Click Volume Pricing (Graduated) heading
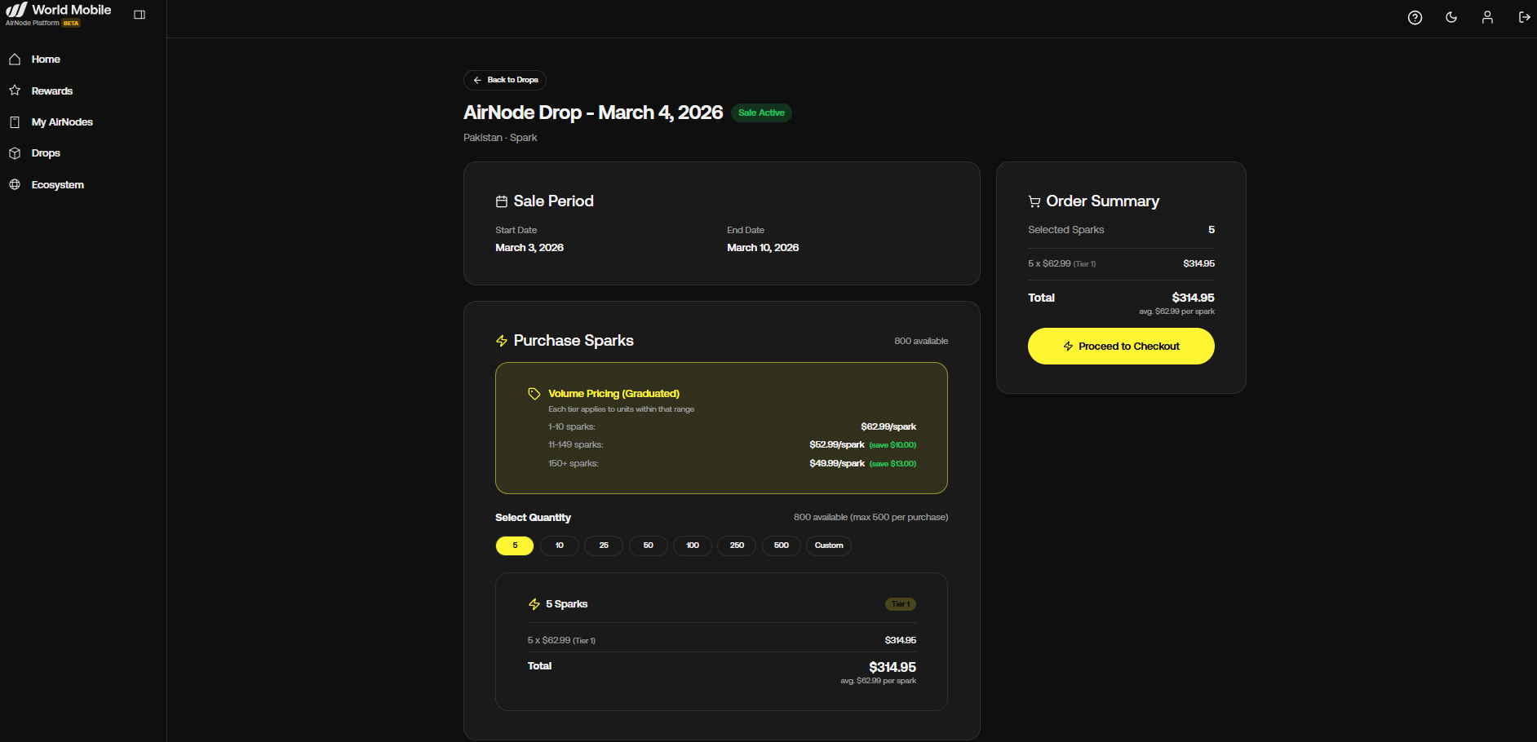 [x=613, y=394]
